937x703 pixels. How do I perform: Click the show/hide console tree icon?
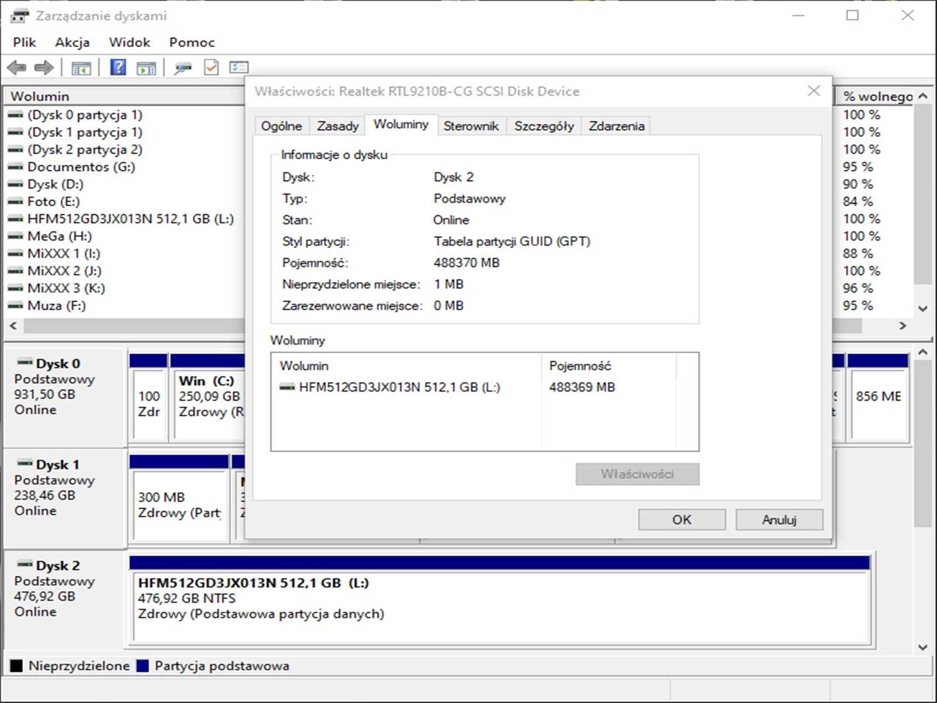tap(81, 68)
